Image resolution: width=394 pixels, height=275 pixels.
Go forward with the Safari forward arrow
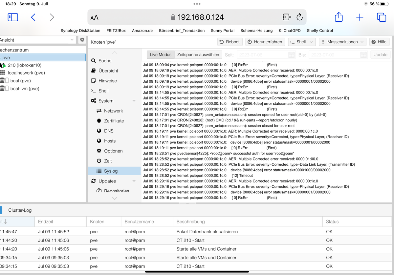tap(52, 17)
